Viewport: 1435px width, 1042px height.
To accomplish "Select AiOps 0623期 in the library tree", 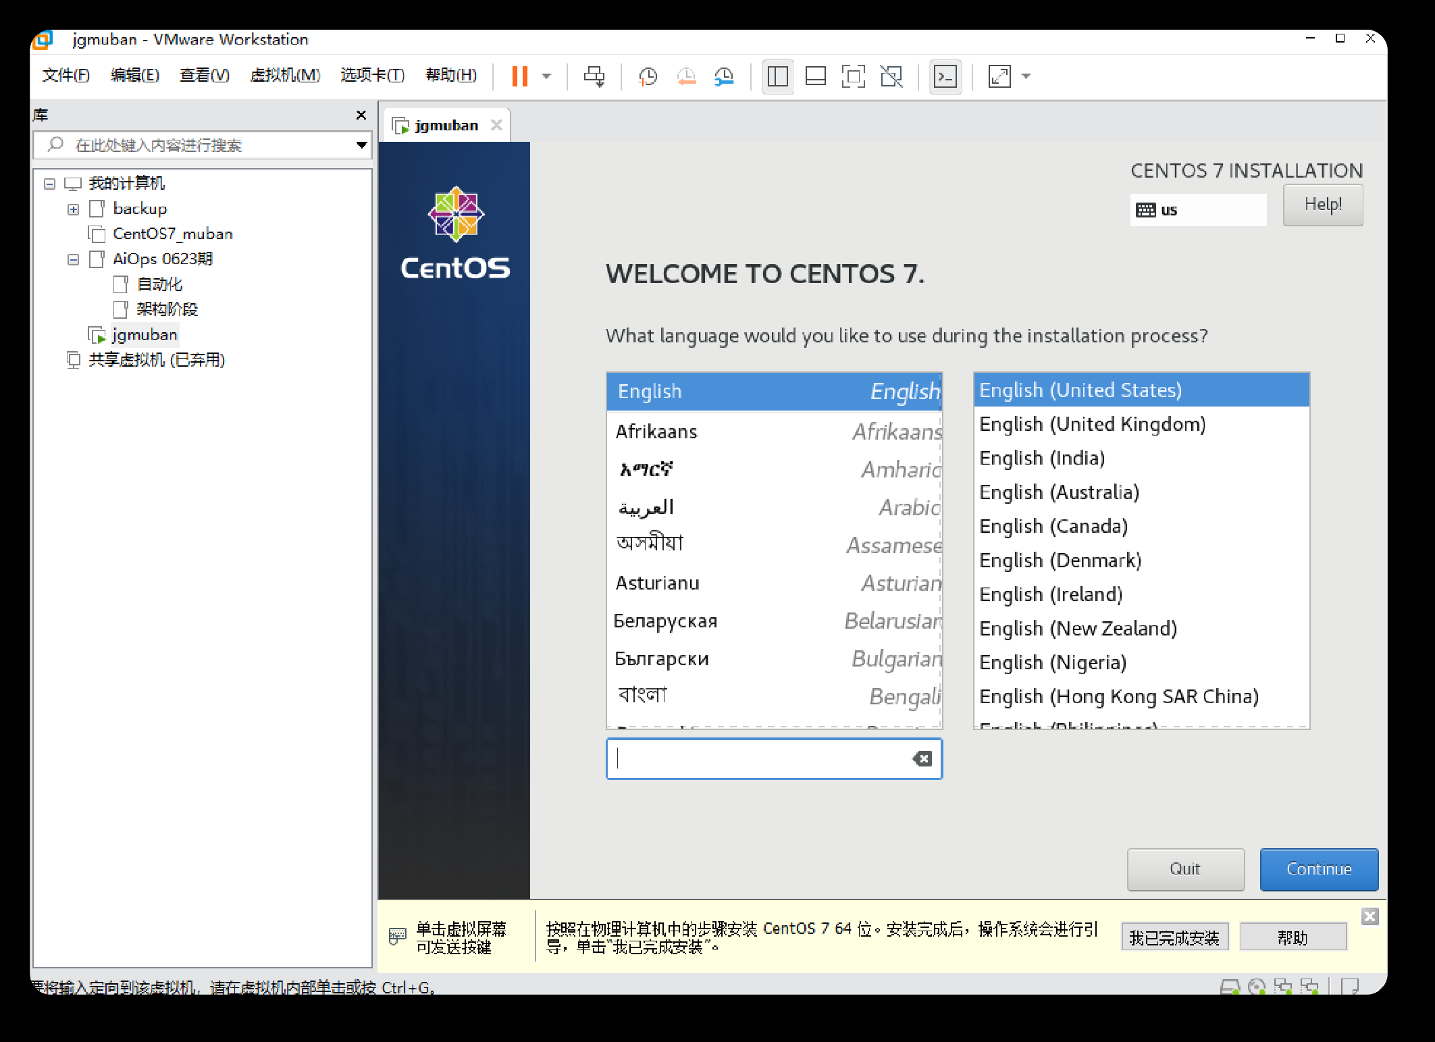I will [x=163, y=259].
